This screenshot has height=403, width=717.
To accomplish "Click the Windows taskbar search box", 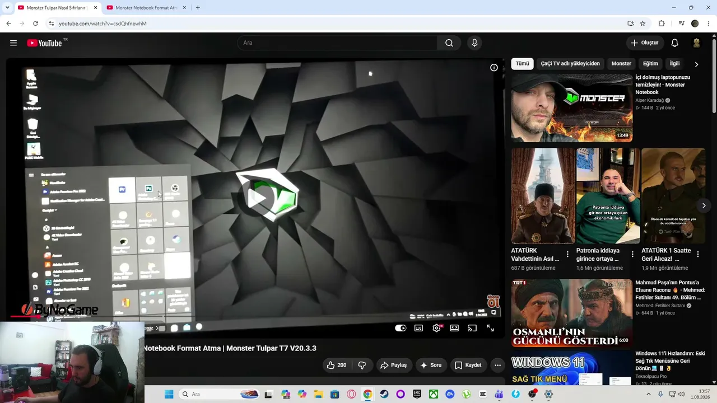I will 219,394.
